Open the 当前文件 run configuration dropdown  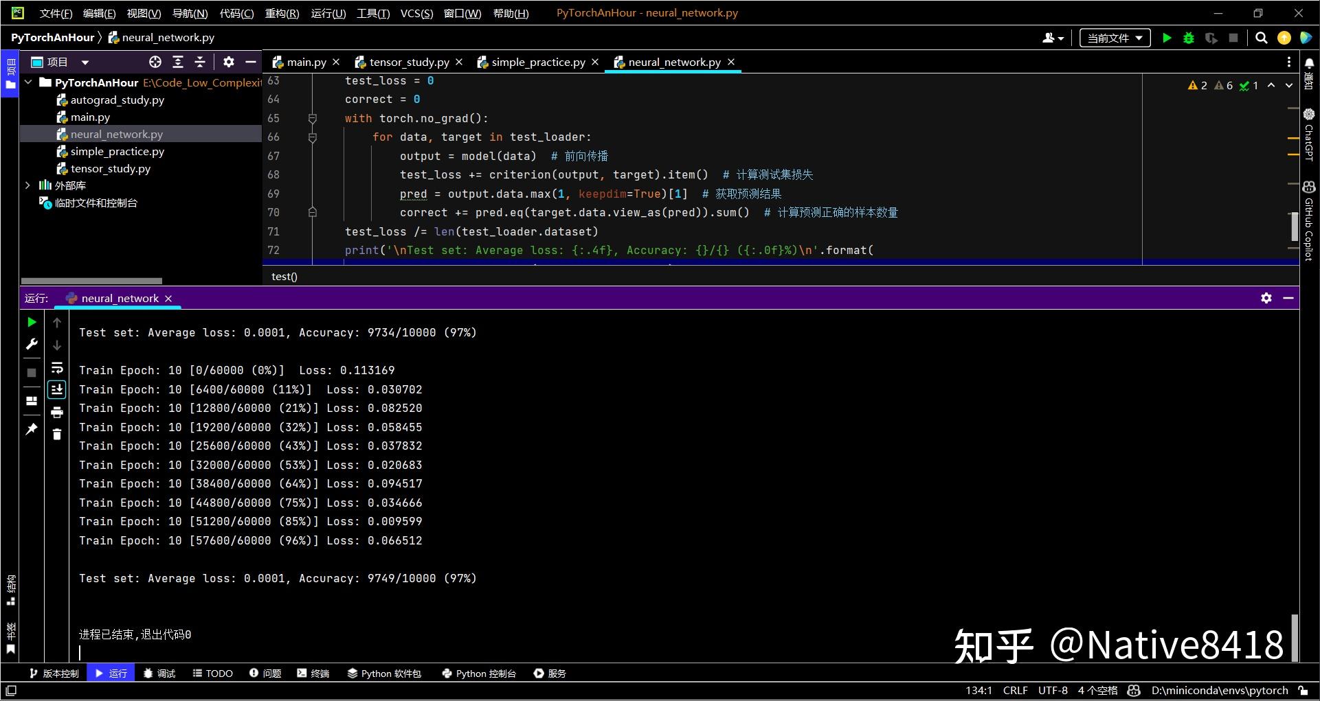[x=1114, y=38]
